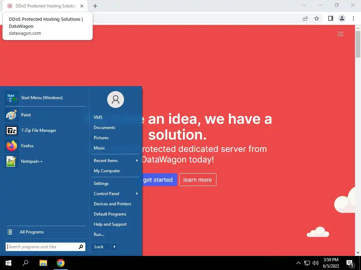Click the user account avatar picture
361x270 pixels.
tap(116, 99)
